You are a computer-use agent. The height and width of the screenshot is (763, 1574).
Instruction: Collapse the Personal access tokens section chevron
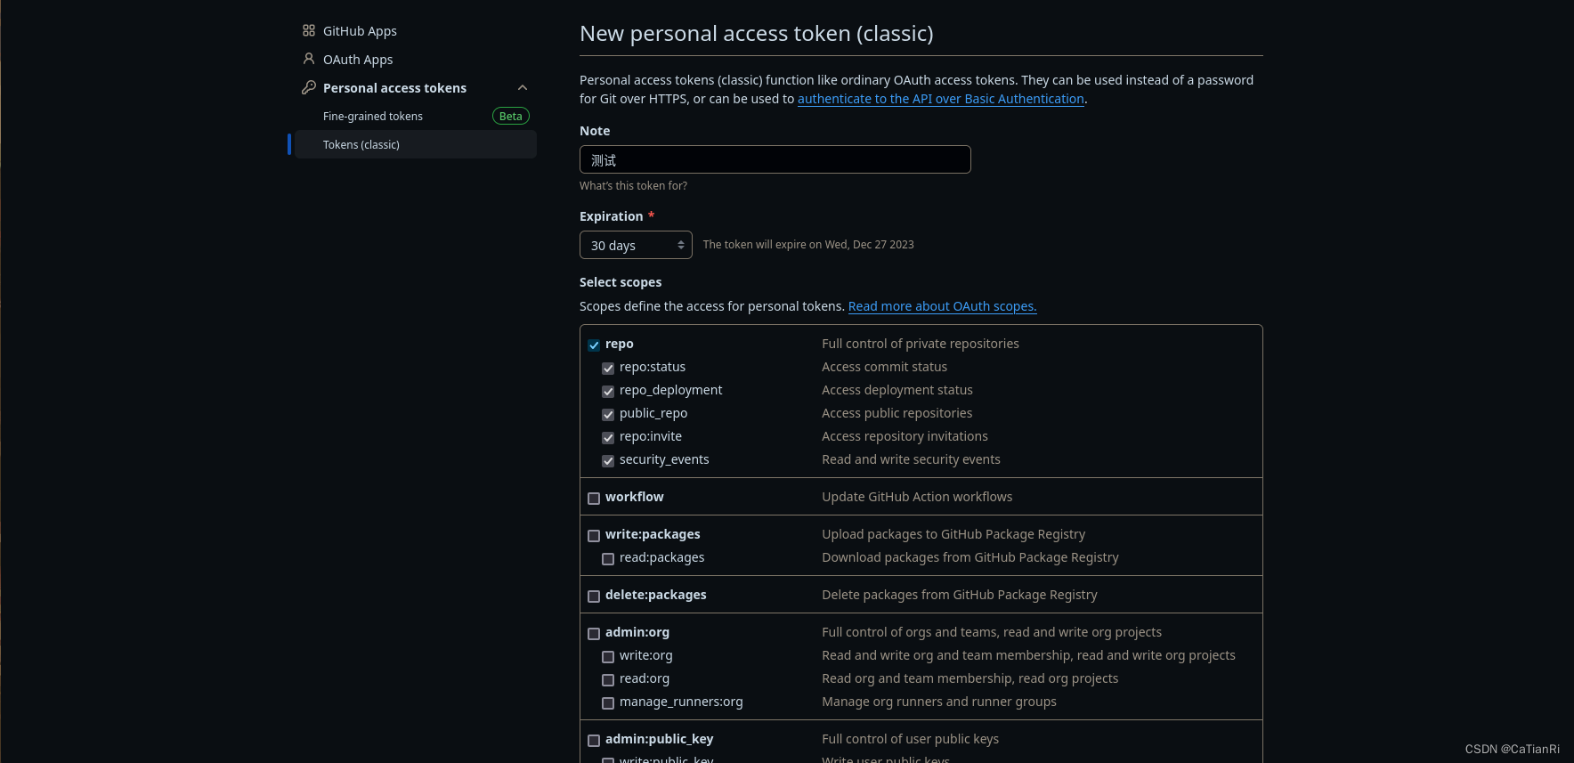coord(523,87)
